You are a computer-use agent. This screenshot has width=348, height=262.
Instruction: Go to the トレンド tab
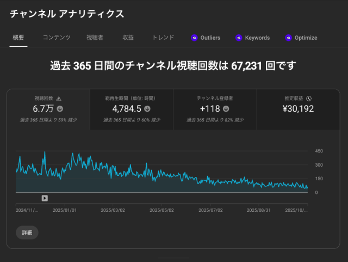tap(163, 38)
